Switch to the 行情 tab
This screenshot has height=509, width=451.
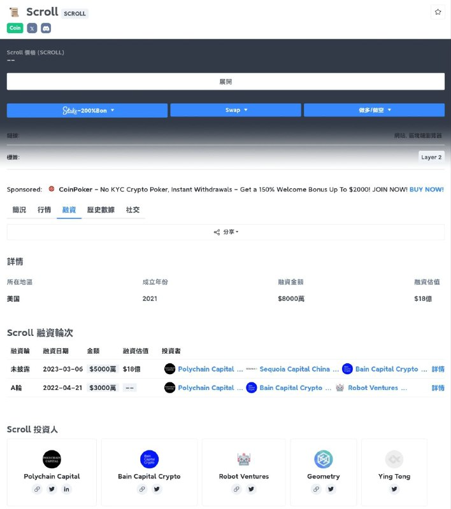pos(44,210)
